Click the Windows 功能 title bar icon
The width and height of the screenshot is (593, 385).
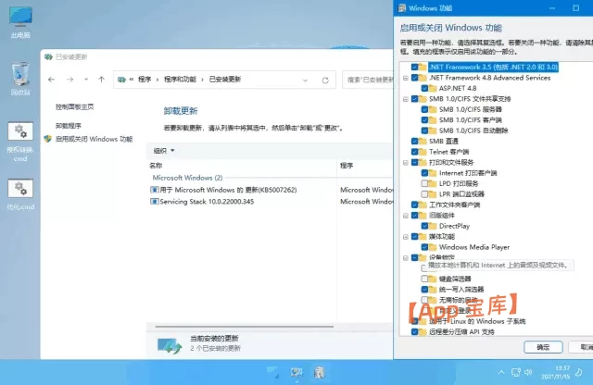click(x=402, y=8)
